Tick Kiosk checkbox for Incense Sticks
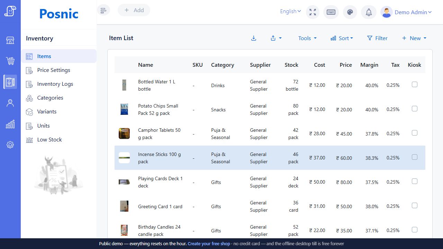Image resolution: width=443 pixels, height=249 pixels. click(415, 157)
